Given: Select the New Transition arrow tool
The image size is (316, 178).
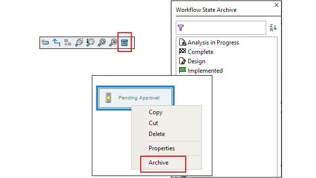Looking at the screenshot, I should 56,43.
